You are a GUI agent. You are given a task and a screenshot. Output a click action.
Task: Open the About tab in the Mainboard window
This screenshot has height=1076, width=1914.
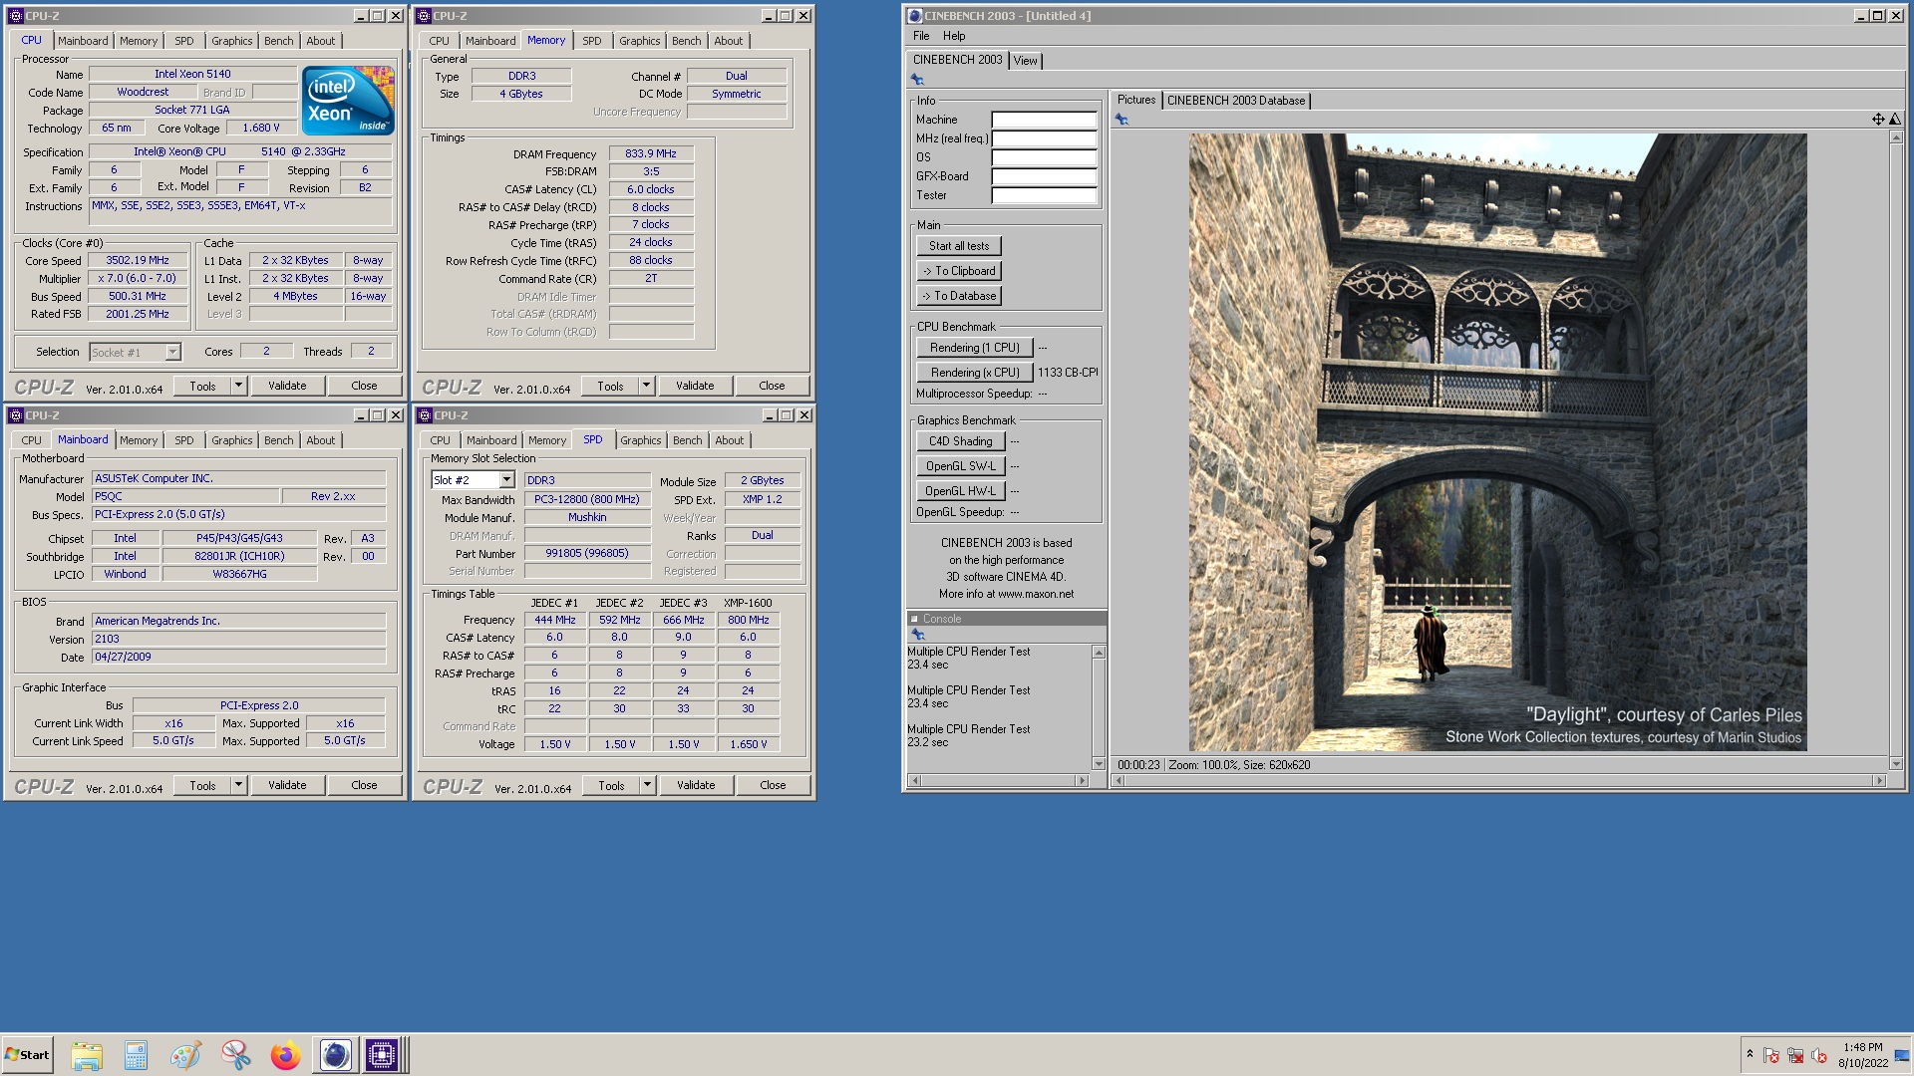321,440
